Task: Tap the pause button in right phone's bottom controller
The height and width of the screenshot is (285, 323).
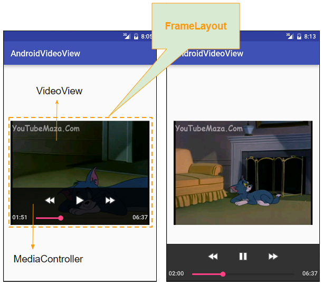Action: coord(243,257)
